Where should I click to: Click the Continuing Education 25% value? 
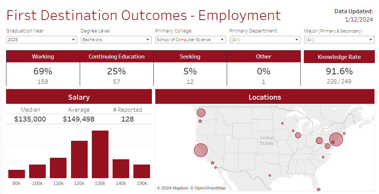116,71
